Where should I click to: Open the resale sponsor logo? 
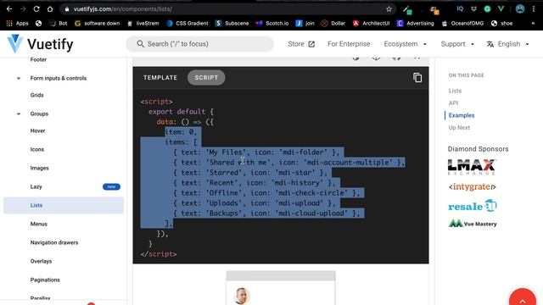[473, 206]
